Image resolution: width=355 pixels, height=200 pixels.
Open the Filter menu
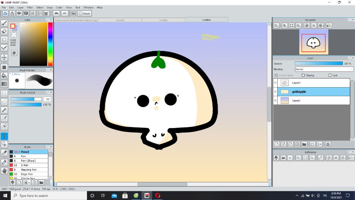click(x=30, y=8)
